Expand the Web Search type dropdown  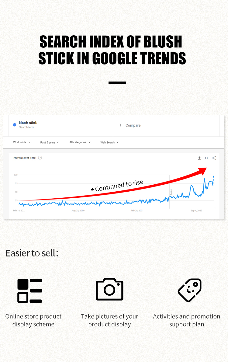(109, 142)
